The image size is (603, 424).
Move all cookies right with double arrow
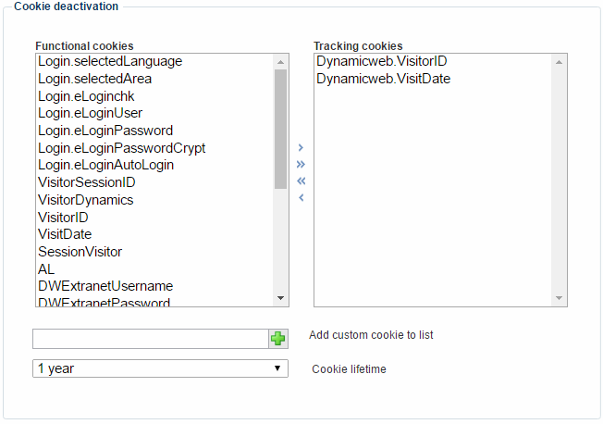click(x=301, y=165)
